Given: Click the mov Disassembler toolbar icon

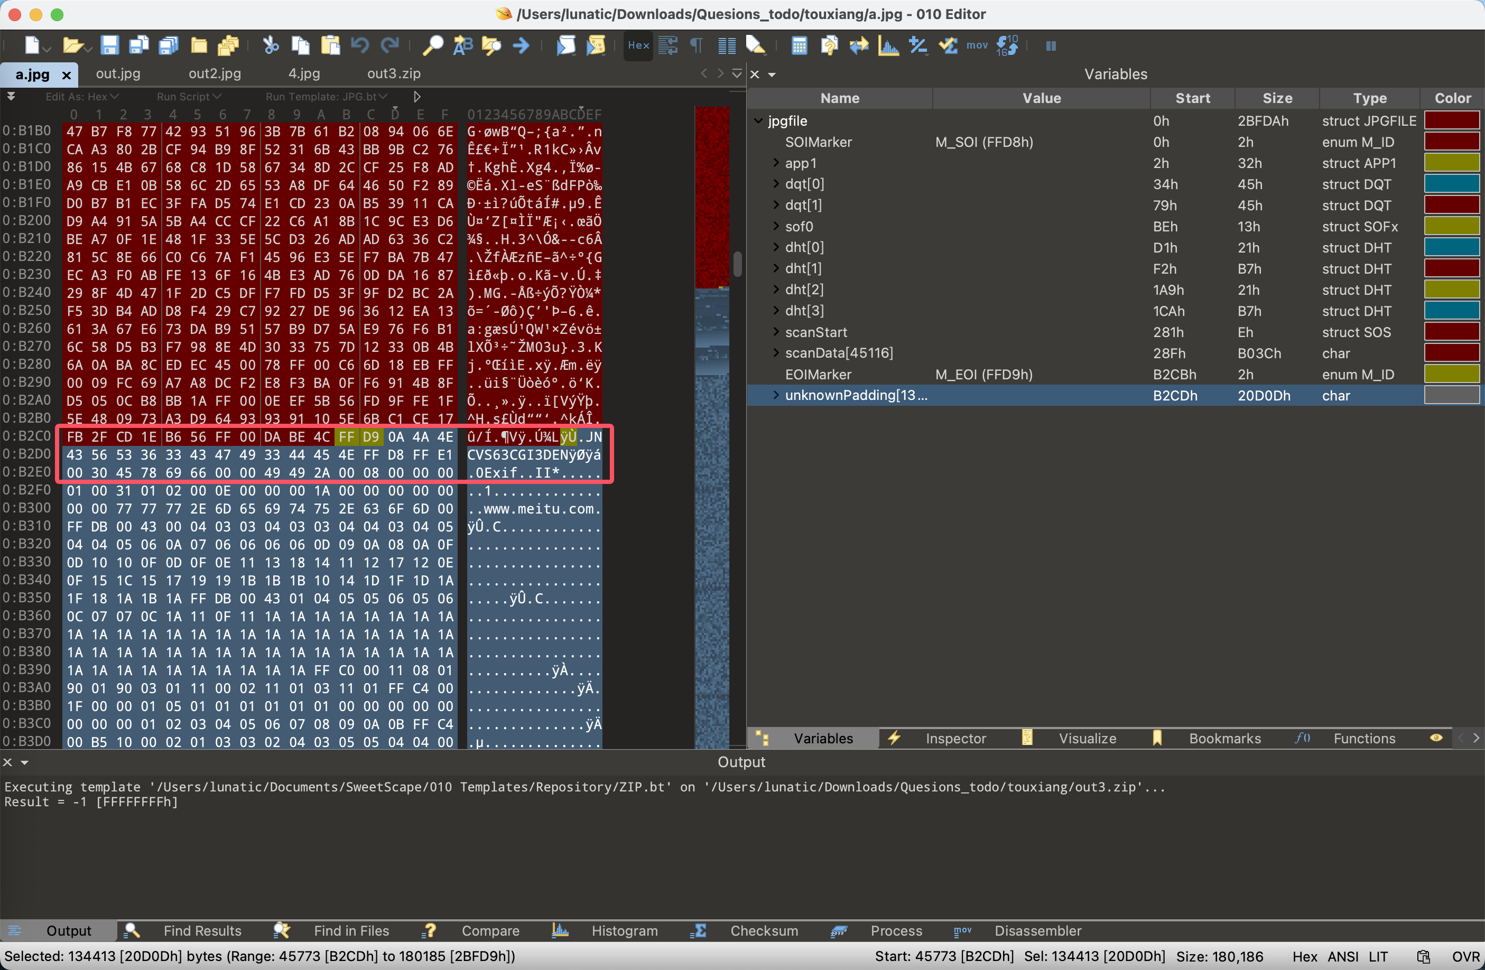Looking at the screenshot, I should 977,45.
